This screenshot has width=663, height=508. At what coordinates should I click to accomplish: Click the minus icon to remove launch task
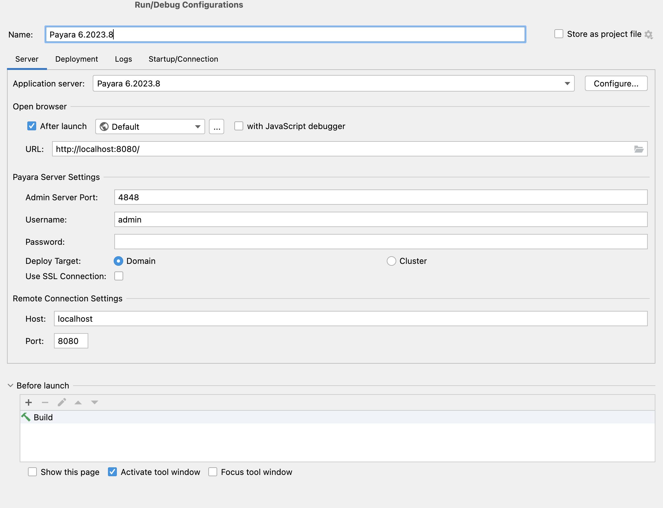(45, 402)
